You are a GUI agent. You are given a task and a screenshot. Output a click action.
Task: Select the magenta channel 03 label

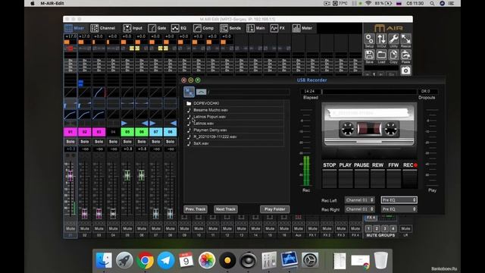tap(99, 132)
